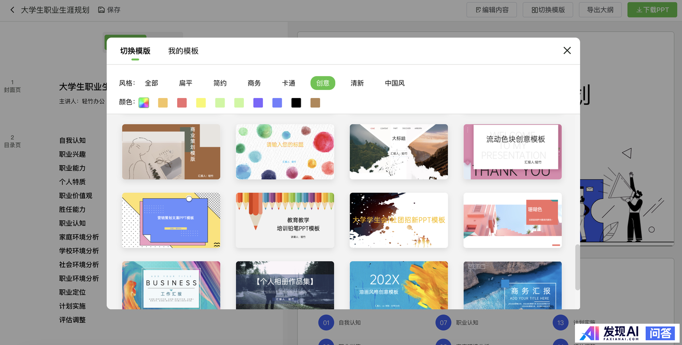Pick the 个人相册作品集 template
Viewport: 682px width, 345px height.
pos(285,285)
